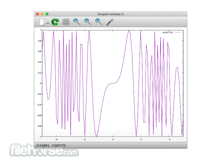Viewport: 219px width, 166px height.
Task: Click the purple legend line sample
Action: pos(178,32)
